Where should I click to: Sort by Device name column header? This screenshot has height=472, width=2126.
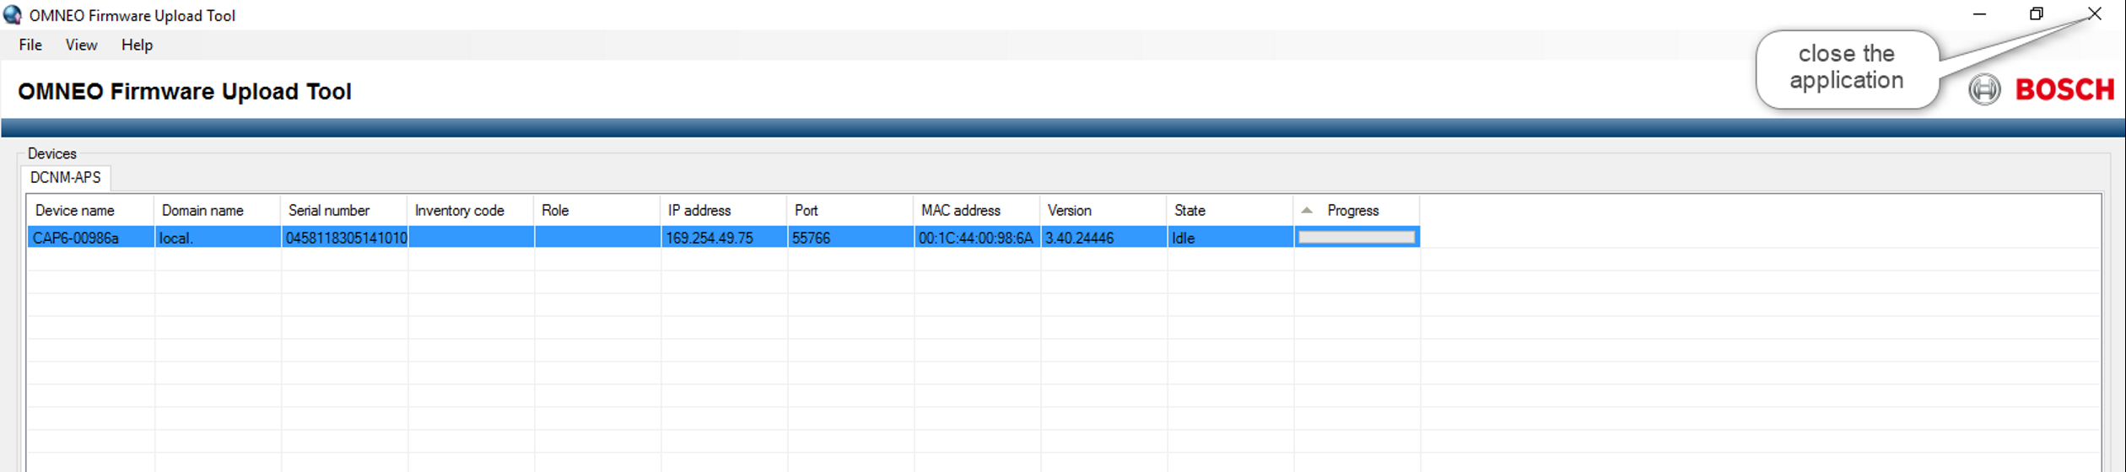(90, 211)
